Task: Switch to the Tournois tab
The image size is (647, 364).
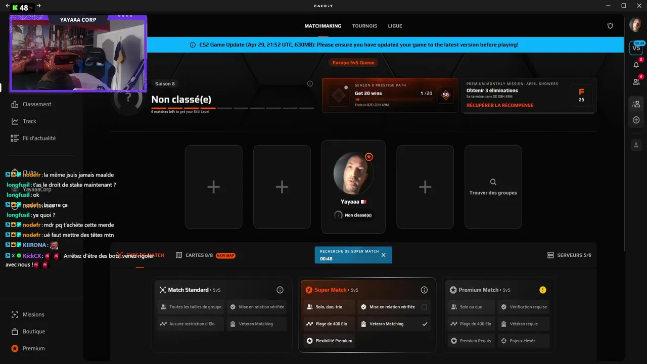Action: (x=364, y=26)
